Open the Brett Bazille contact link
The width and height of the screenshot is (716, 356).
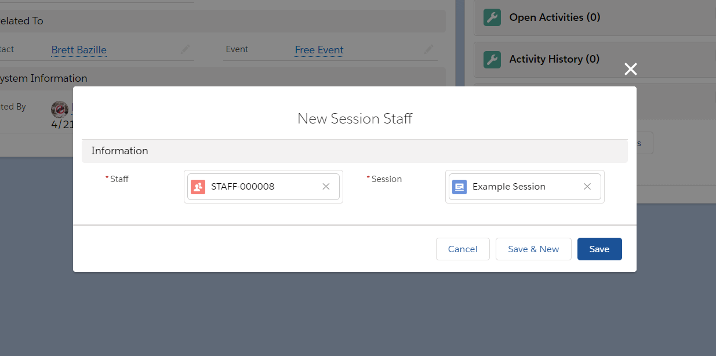point(79,50)
